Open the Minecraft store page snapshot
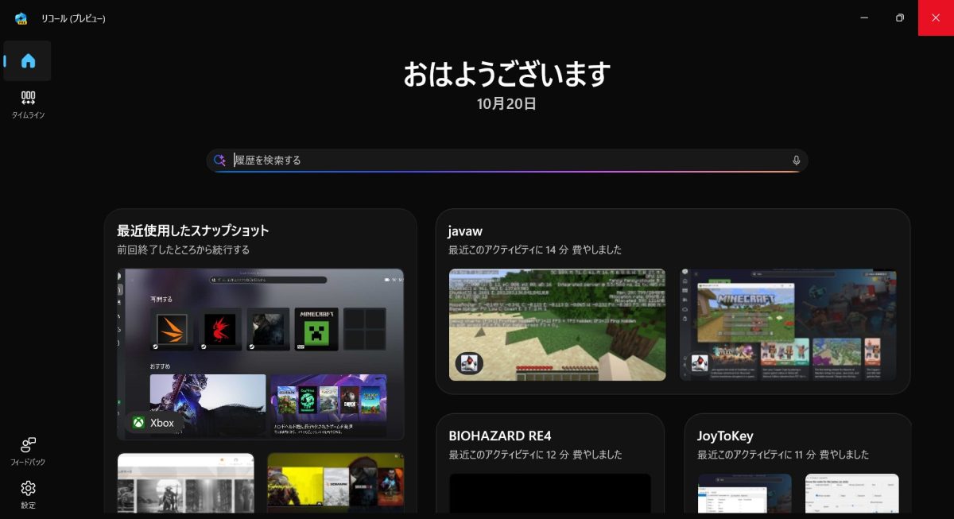Screen dimensions: 954x519 pos(788,324)
